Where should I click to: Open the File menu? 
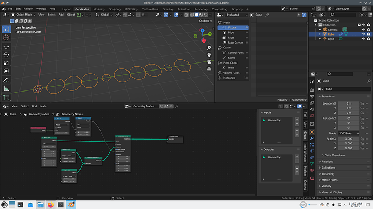(x=10, y=9)
